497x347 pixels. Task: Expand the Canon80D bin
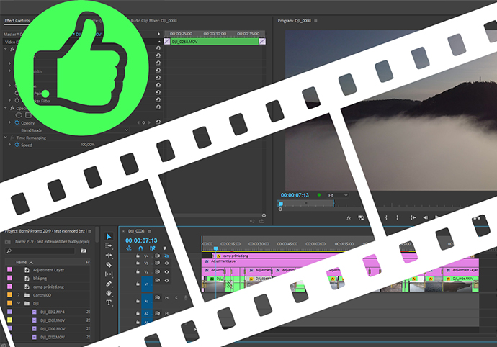(x=19, y=295)
